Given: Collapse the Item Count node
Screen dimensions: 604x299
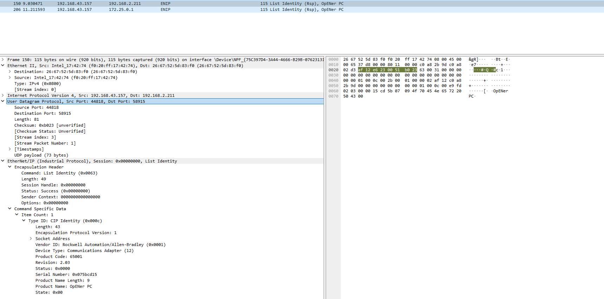Looking at the screenshot, I should (17, 215).
